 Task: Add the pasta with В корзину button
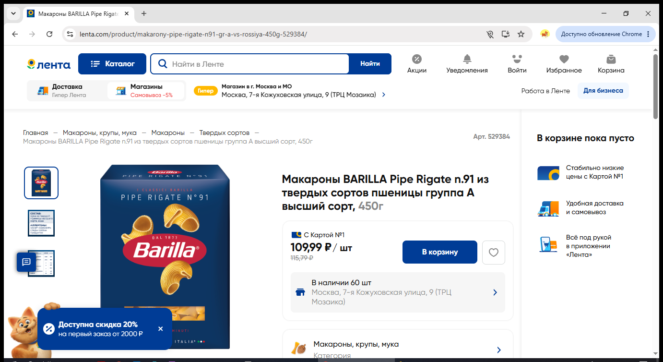point(440,252)
